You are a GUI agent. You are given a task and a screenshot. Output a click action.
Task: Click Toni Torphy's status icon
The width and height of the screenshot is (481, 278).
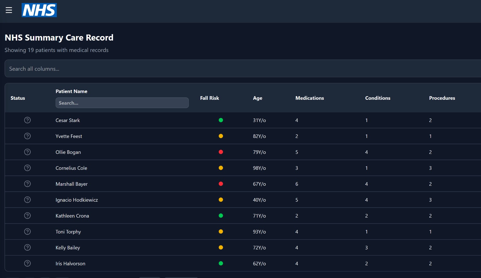(27, 232)
